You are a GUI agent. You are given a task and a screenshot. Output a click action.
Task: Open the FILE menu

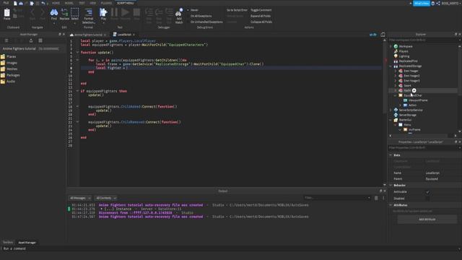pos(6,3)
